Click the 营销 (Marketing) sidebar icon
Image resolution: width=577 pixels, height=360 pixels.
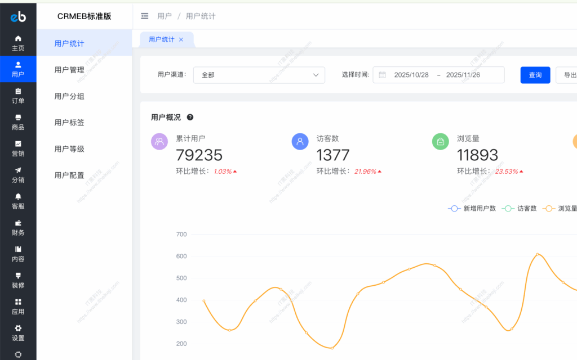18,148
